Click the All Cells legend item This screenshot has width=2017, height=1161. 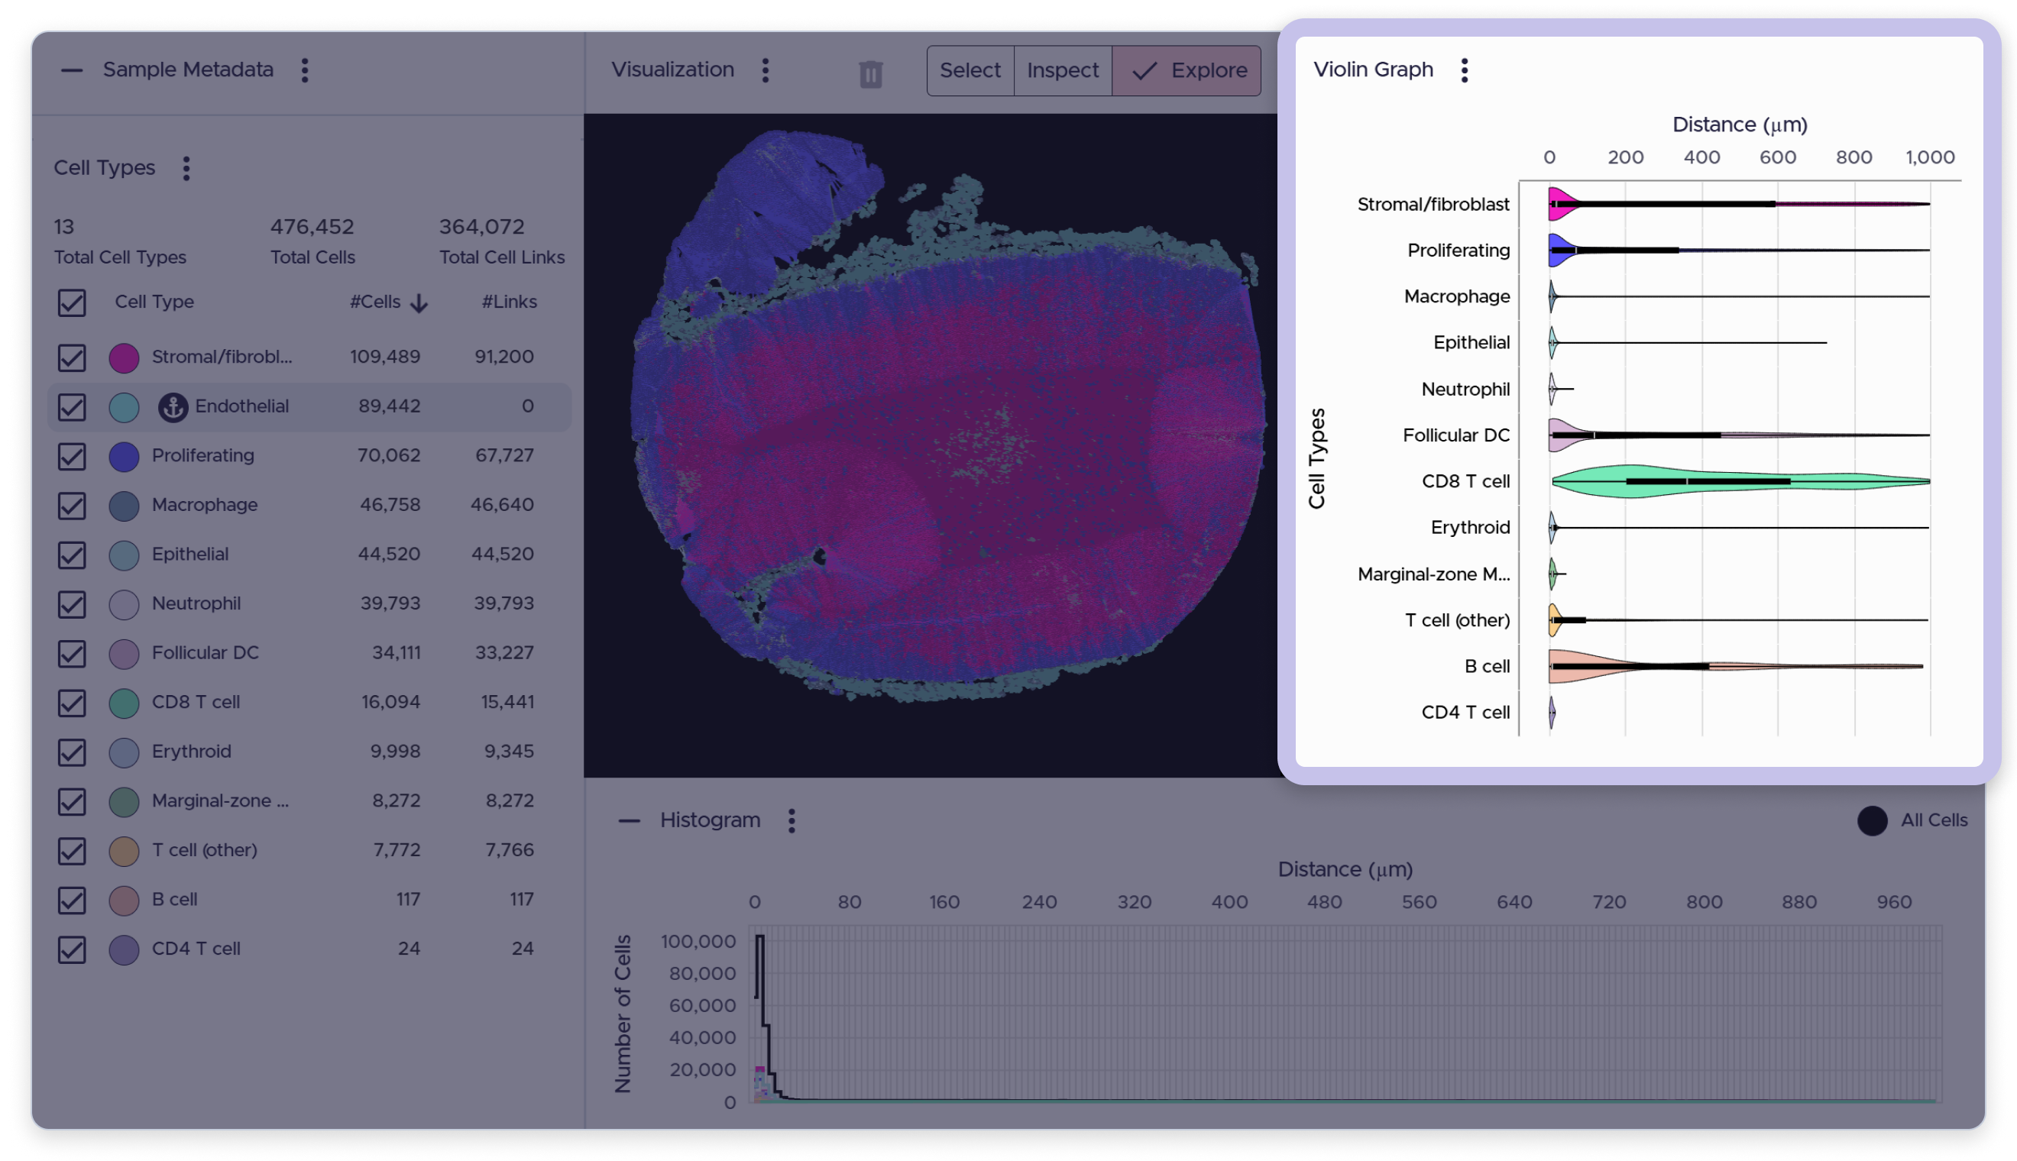coord(1911,820)
